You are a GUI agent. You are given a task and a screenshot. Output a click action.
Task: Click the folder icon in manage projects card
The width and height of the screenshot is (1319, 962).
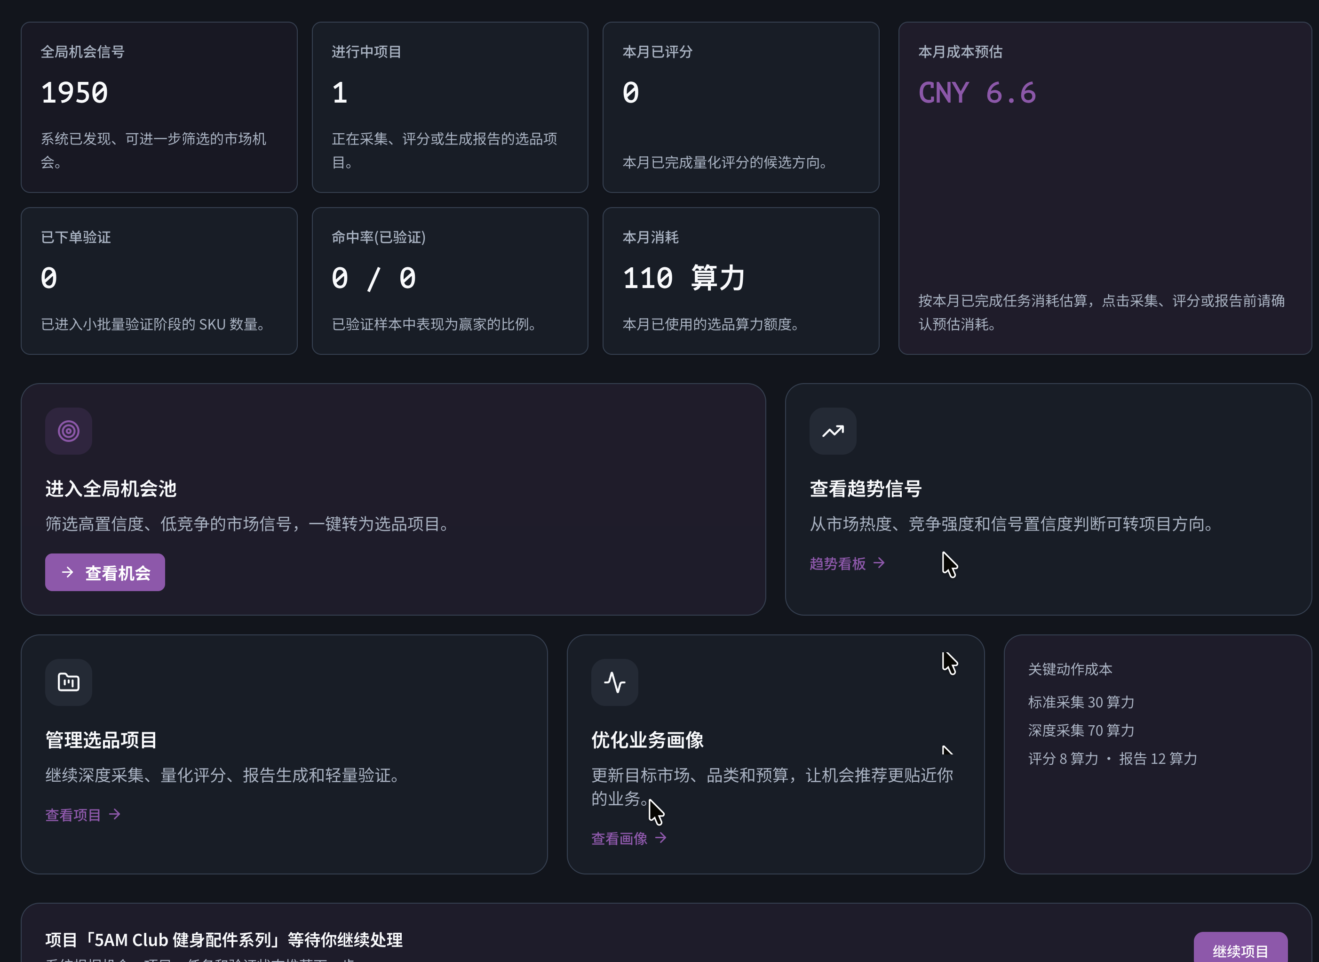pos(69,682)
